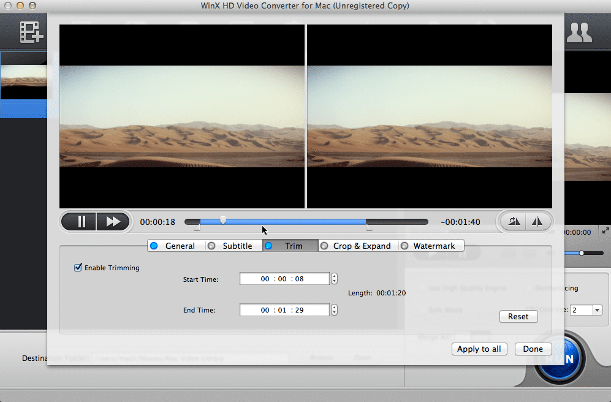Uncheck the Enable Trimming checkbox

click(x=78, y=267)
